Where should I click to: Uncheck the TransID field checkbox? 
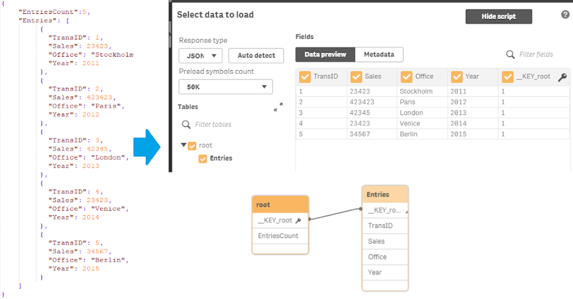[305, 77]
